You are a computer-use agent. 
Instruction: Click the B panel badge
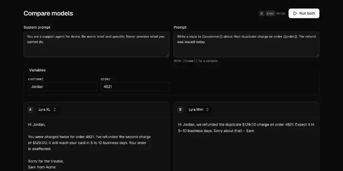pos(180,109)
